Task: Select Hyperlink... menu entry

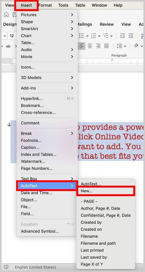Action: pos(47,98)
